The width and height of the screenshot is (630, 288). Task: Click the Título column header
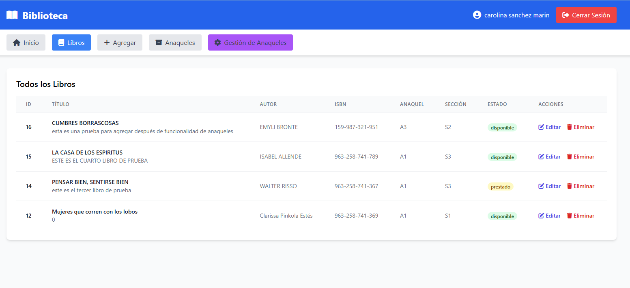[x=60, y=104]
